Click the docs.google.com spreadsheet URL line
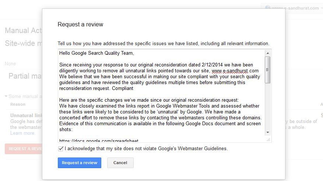This screenshot has height=181, width=323. pyautogui.click(x=99, y=141)
